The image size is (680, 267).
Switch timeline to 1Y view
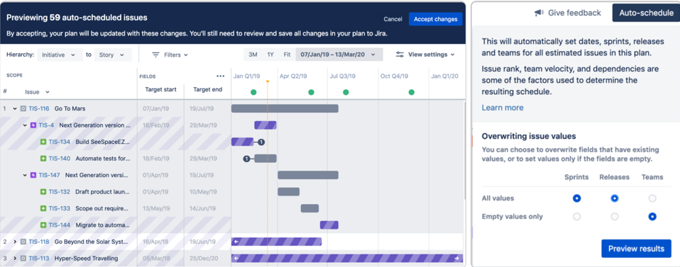click(270, 55)
